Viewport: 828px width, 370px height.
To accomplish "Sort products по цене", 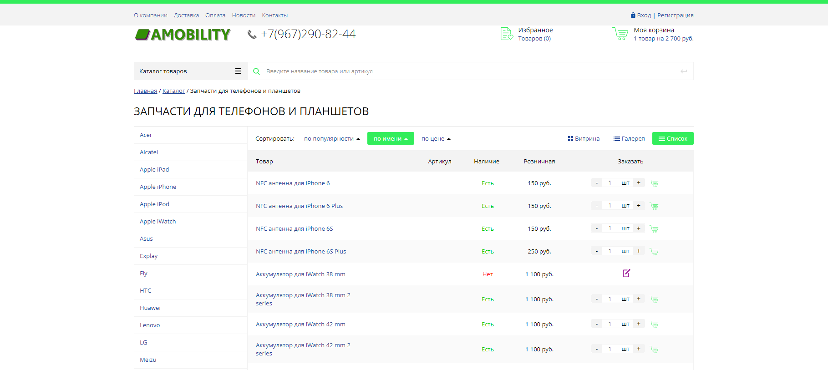I will [x=436, y=139].
